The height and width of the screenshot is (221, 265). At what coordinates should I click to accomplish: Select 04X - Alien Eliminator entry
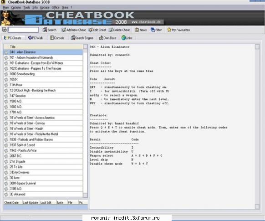tap(43, 52)
